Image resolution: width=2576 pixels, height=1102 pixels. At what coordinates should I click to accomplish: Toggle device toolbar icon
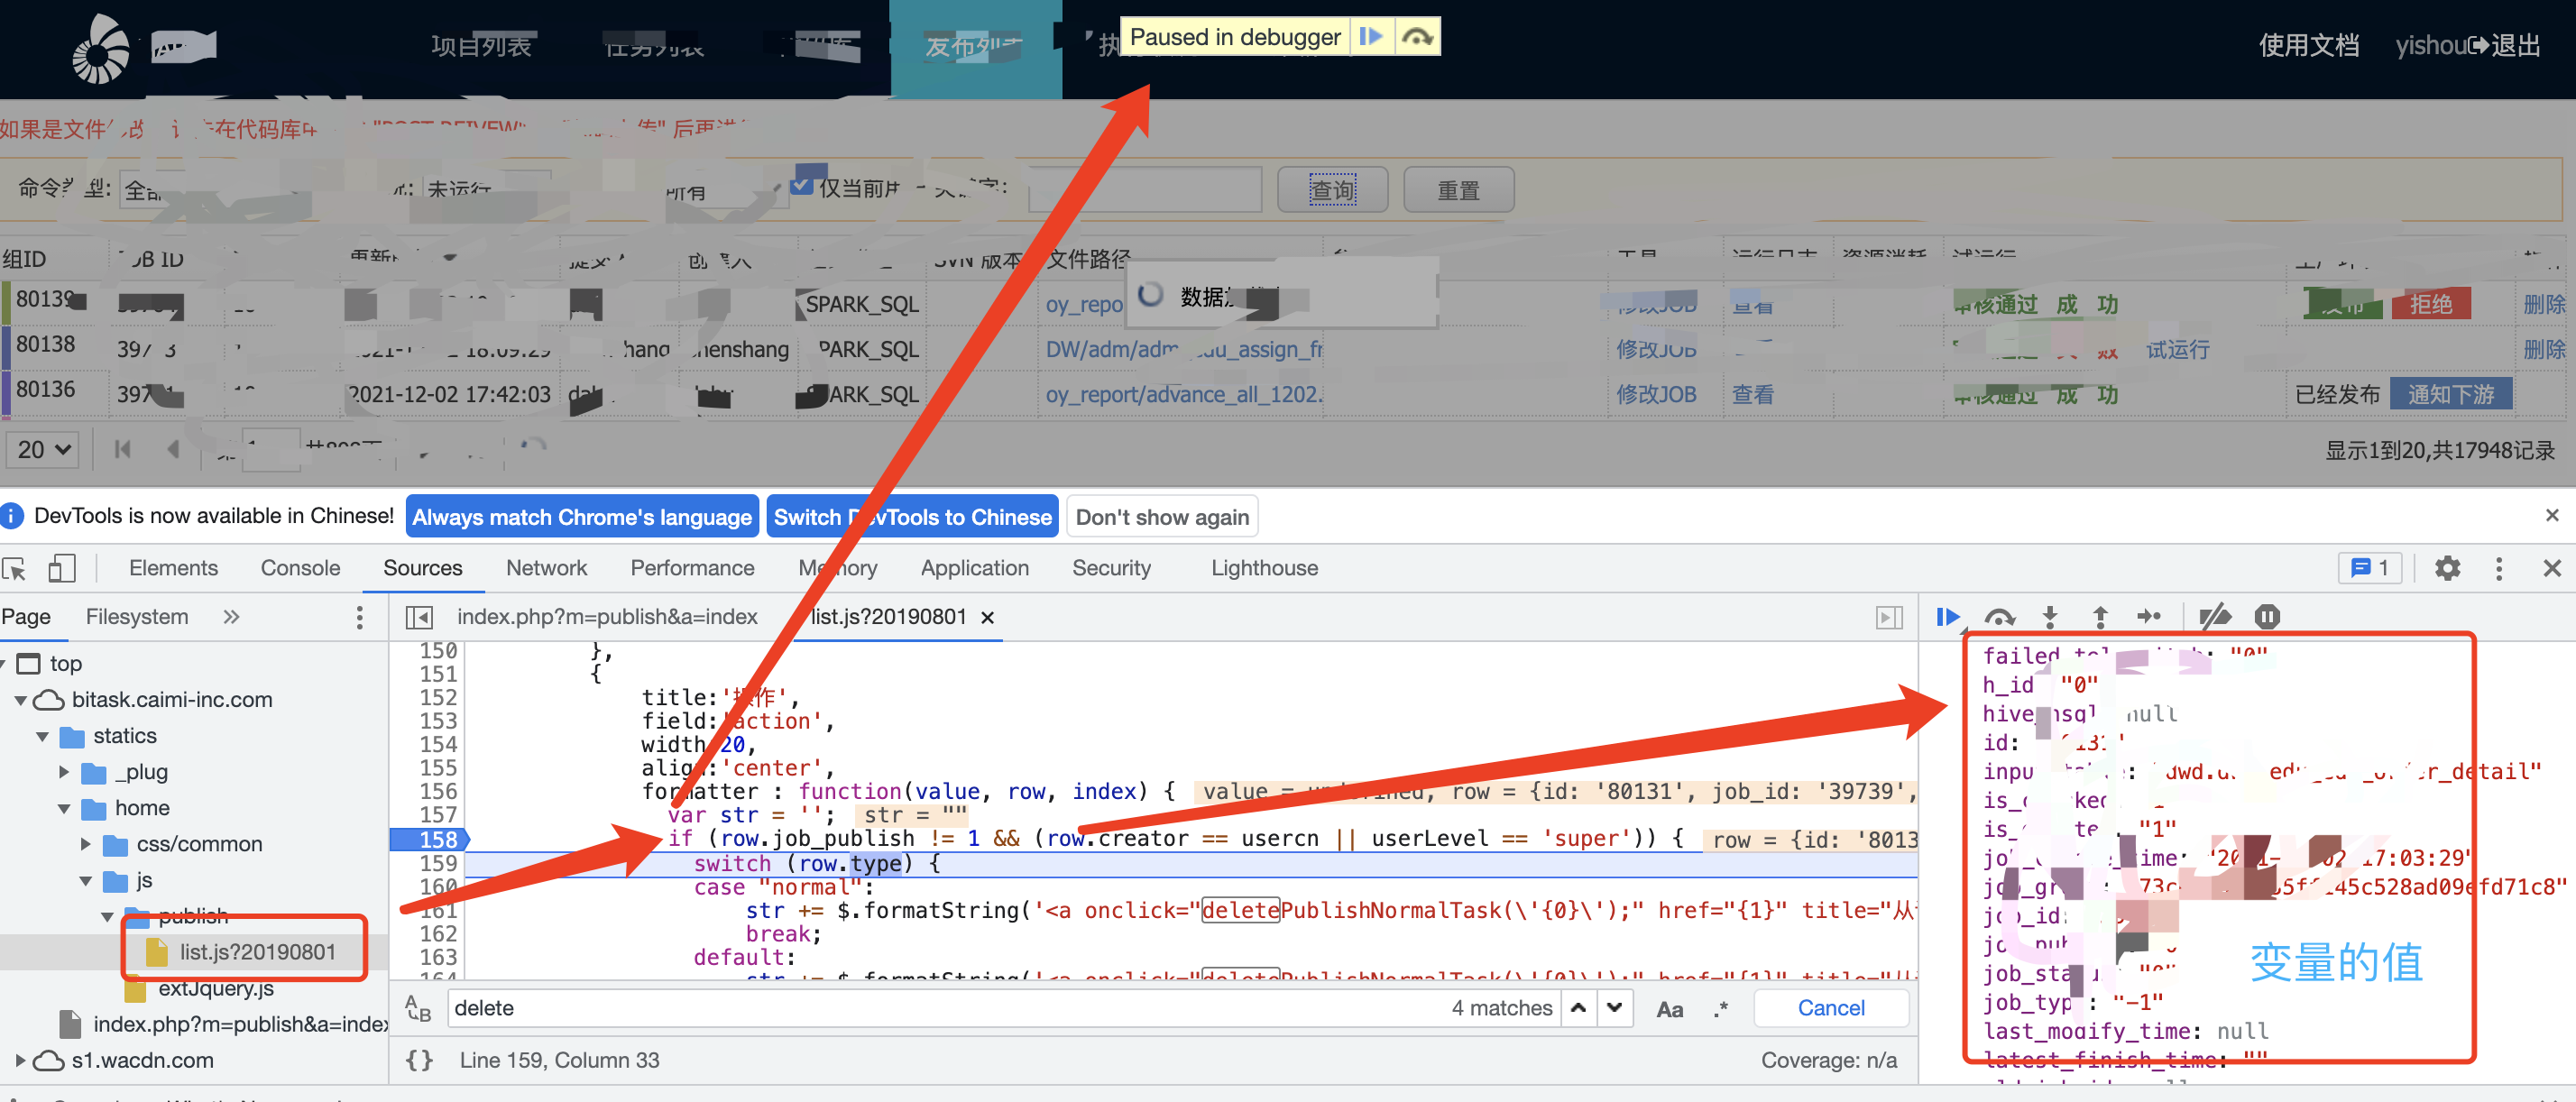pos(62,568)
